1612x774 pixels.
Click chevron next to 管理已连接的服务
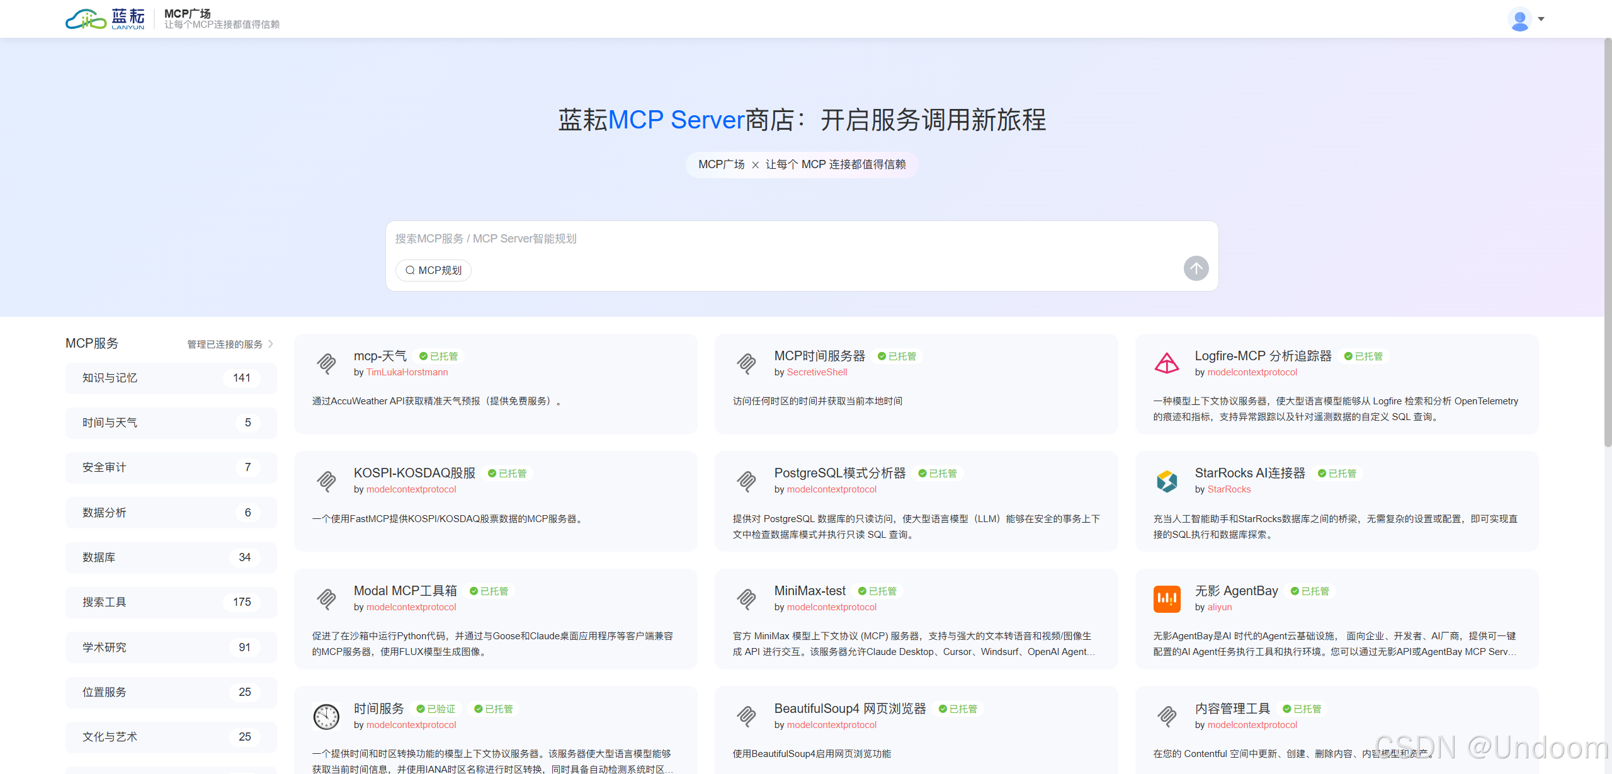271,344
